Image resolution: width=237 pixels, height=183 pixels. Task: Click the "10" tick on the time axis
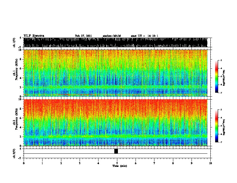(x=210, y=163)
